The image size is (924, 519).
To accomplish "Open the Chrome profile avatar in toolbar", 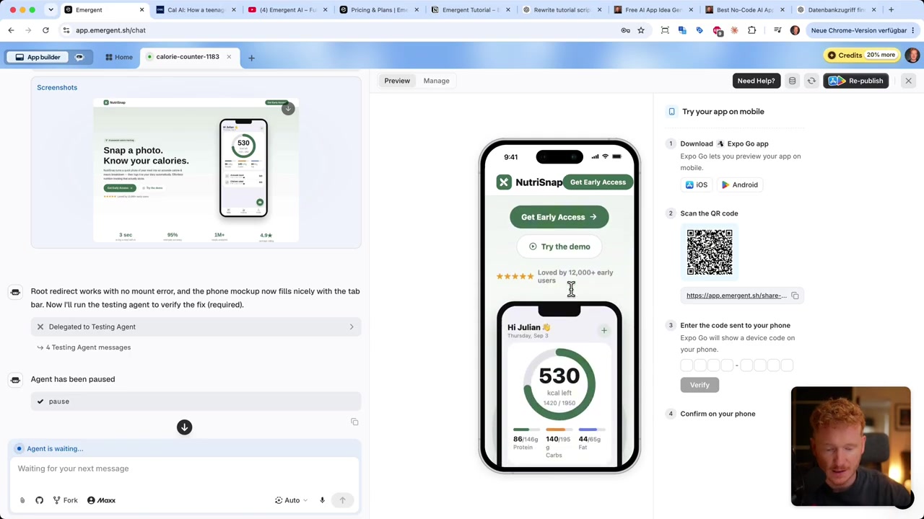I will tap(795, 30).
